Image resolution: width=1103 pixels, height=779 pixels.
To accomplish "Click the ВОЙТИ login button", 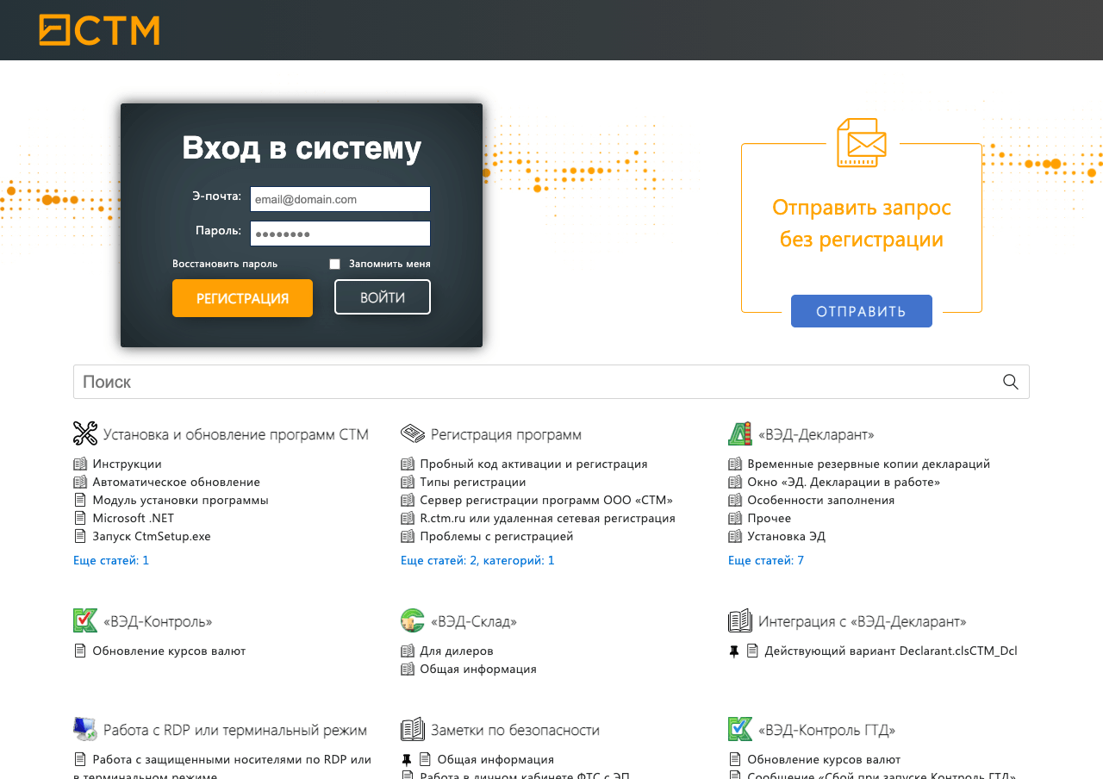I will [x=383, y=297].
